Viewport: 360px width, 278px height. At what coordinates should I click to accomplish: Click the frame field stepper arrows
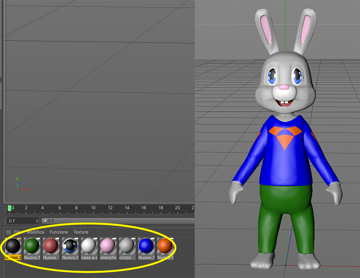tap(37, 221)
